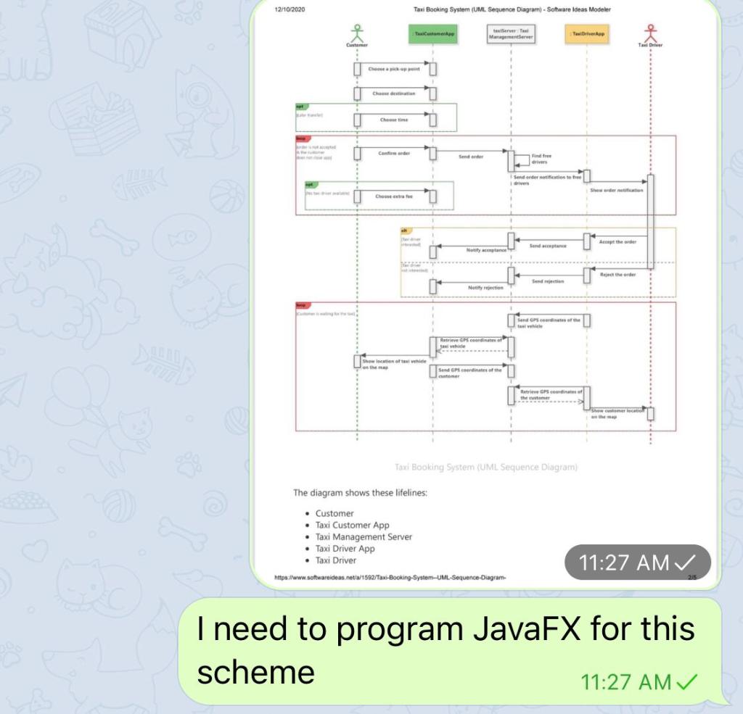The height and width of the screenshot is (714, 743).
Task: Click the checkmark on the diagram image message
Action: click(x=686, y=560)
